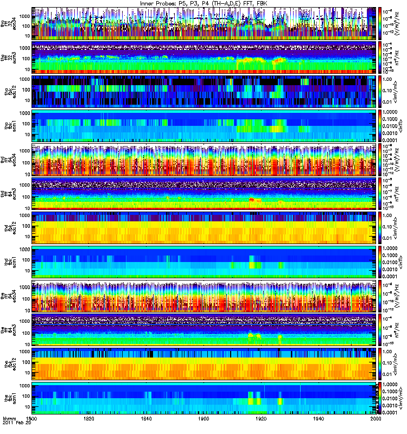407x434 pixels.
Task: Select the tha fff 32 edc34 spectrogram panel
Action: [x=204, y=23]
